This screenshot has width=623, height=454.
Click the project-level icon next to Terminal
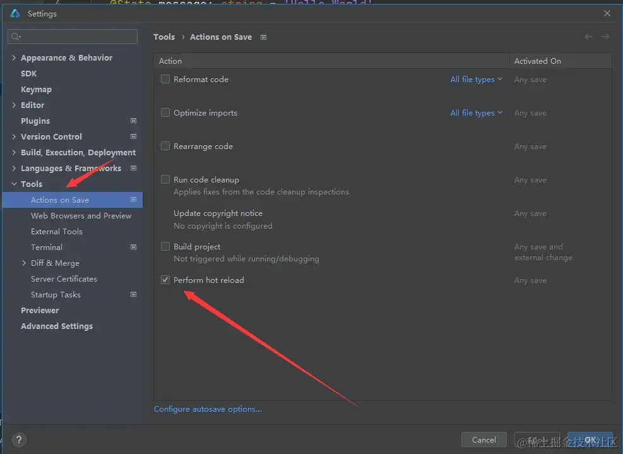tap(134, 247)
